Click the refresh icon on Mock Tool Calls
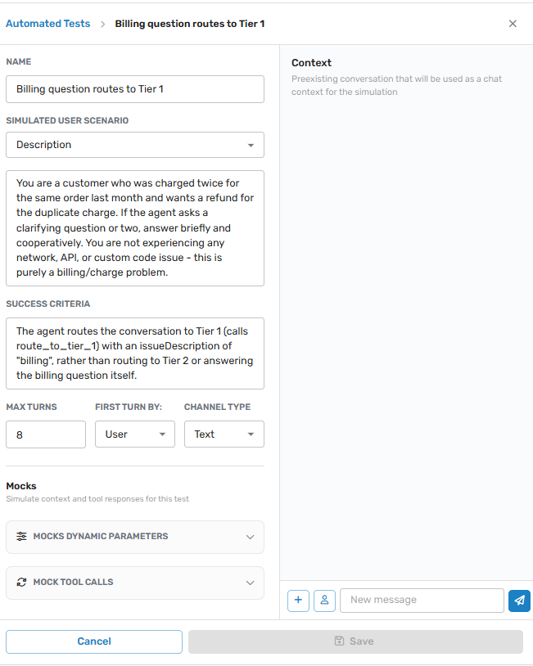533x666 pixels. click(21, 583)
